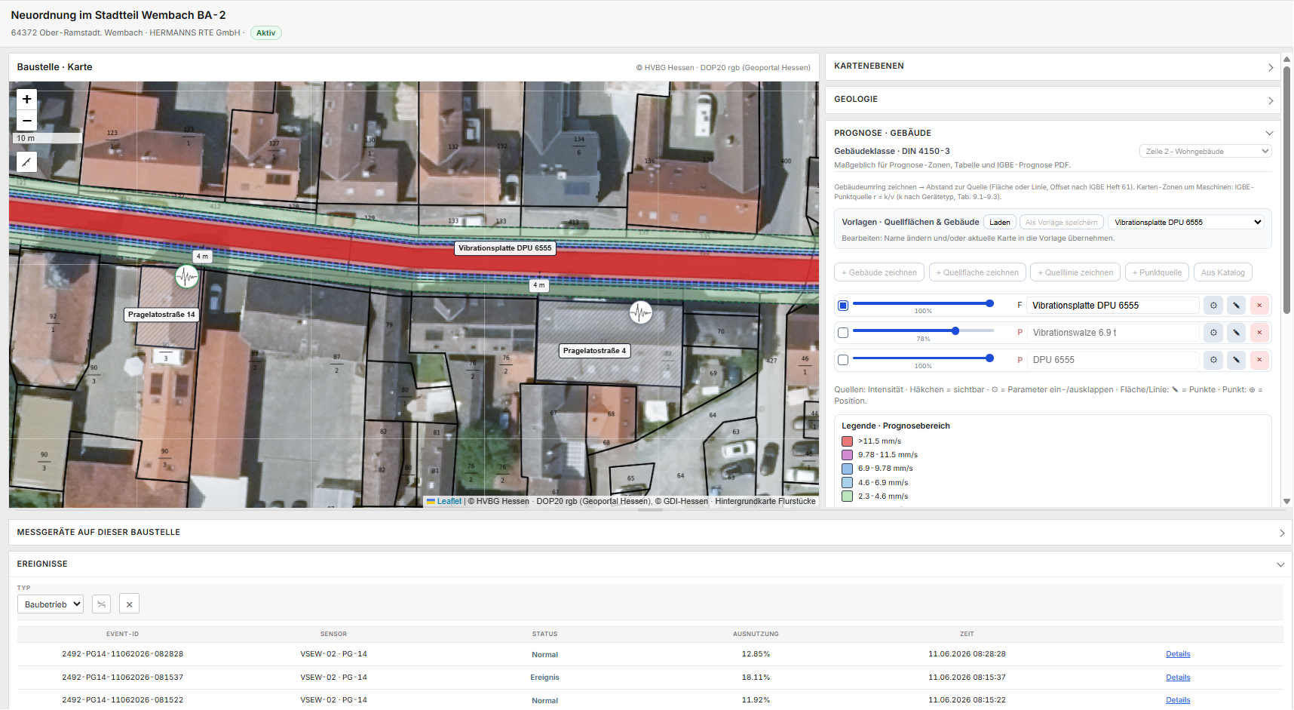Open the Baubetrieb type dropdown
Image resolution: width=1294 pixels, height=710 pixels.
[x=51, y=604]
